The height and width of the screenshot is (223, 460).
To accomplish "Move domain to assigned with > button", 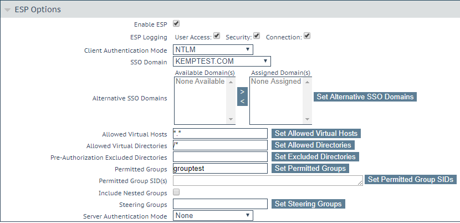I will (x=242, y=92).
